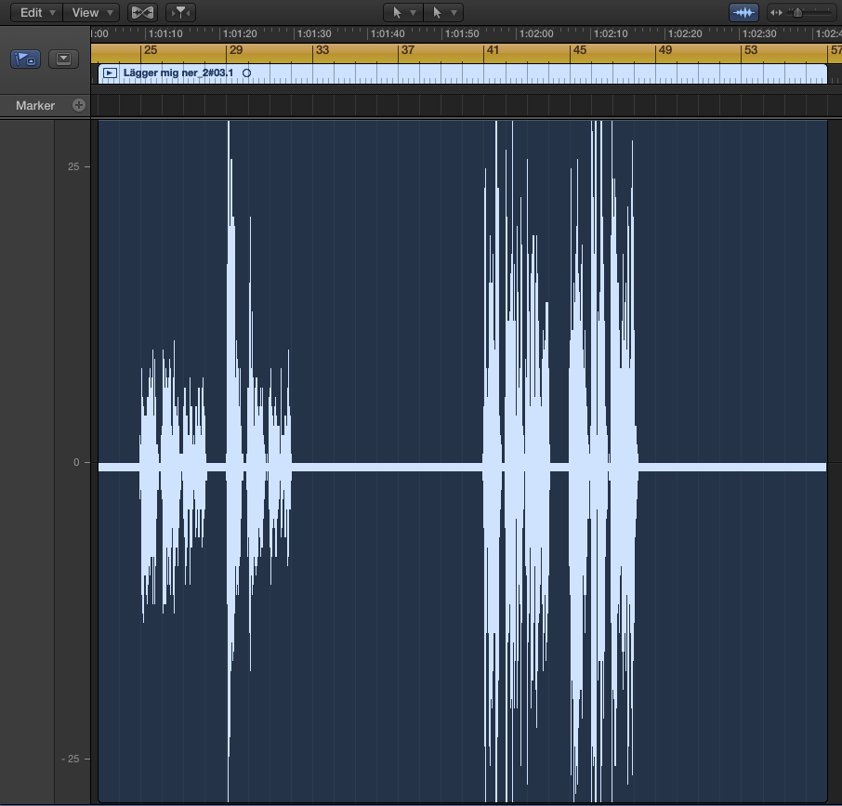Click the Flex mode bowtie icon
The width and height of the screenshot is (842, 806).
(x=142, y=13)
